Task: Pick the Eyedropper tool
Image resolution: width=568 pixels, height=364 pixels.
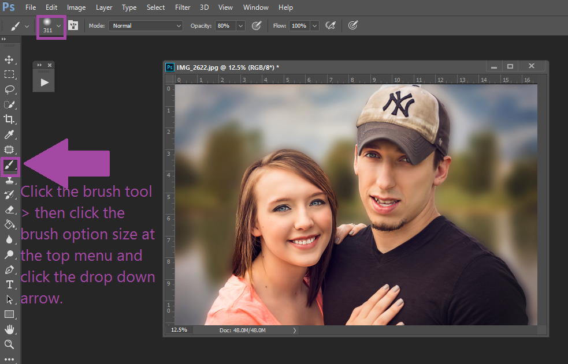Action: point(9,135)
